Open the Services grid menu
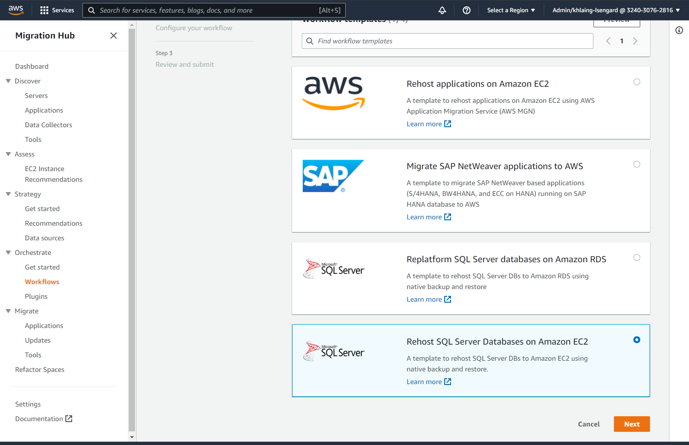 57,10
